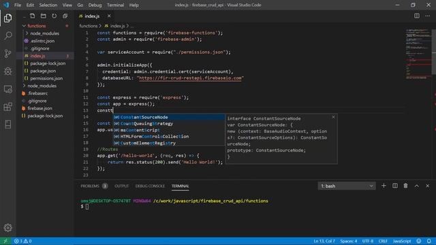This screenshot has width=436, height=245.
Task: Open the Terminal menu
Action: click(x=115, y=5)
